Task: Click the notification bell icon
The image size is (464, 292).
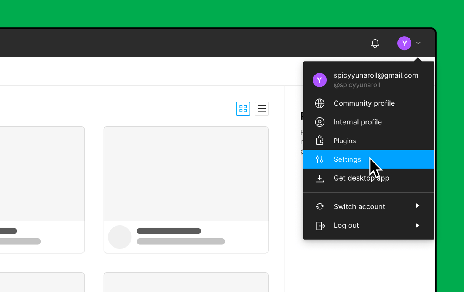Action: click(375, 43)
